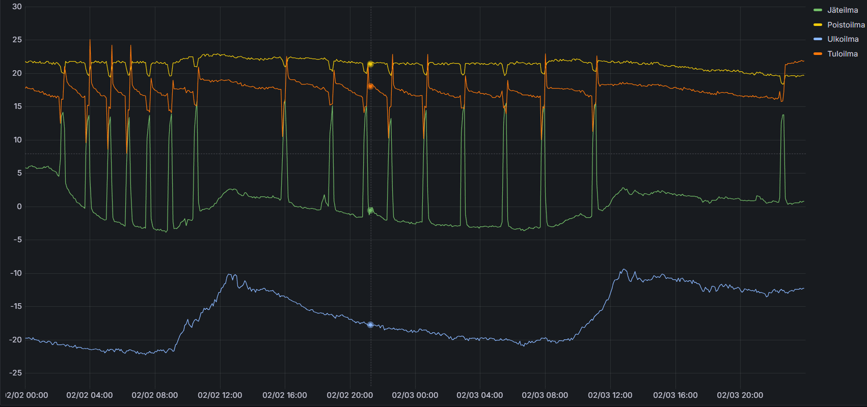Click the green Jäteilma legend color swatch
Viewport: 867px width, 407px height.
[x=818, y=10]
